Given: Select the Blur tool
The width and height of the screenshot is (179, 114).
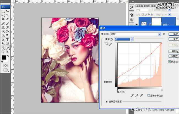Looking at the screenshot, I should [3, 35].
